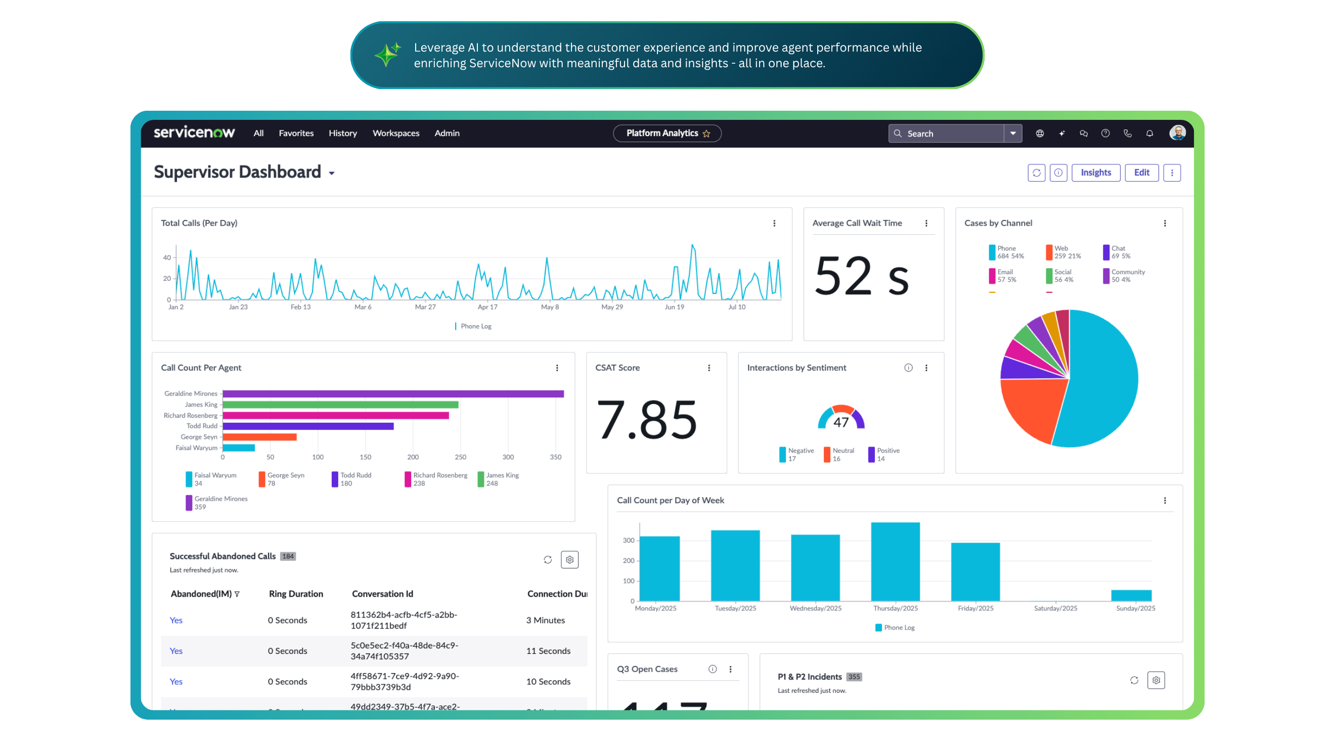The height and width of the screenshot is (751, 1335).
Task: Click the globe icon in header
Action: pos(1040,133)
